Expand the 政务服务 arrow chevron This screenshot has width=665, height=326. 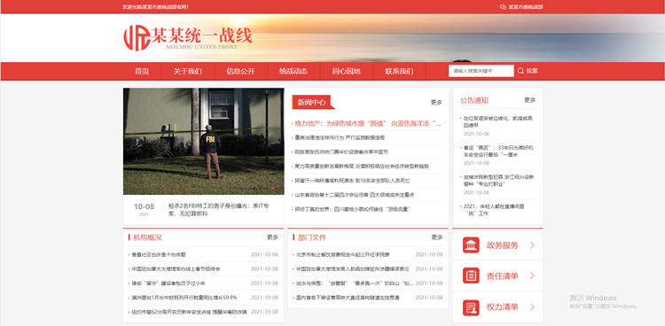(532, 245)
